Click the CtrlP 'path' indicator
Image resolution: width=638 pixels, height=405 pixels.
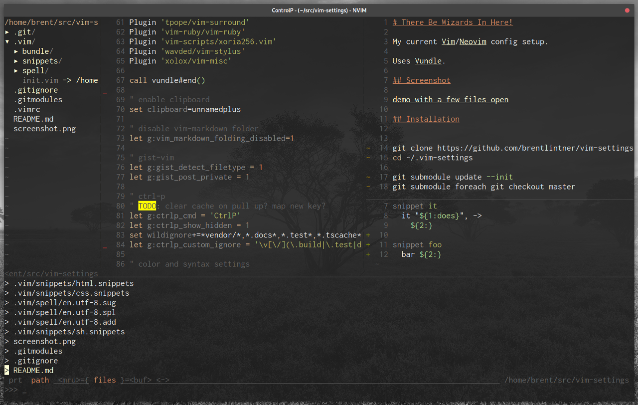(40, 380)
